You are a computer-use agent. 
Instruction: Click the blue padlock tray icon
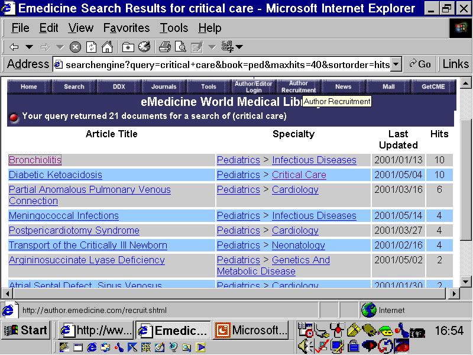click(353, 346)
